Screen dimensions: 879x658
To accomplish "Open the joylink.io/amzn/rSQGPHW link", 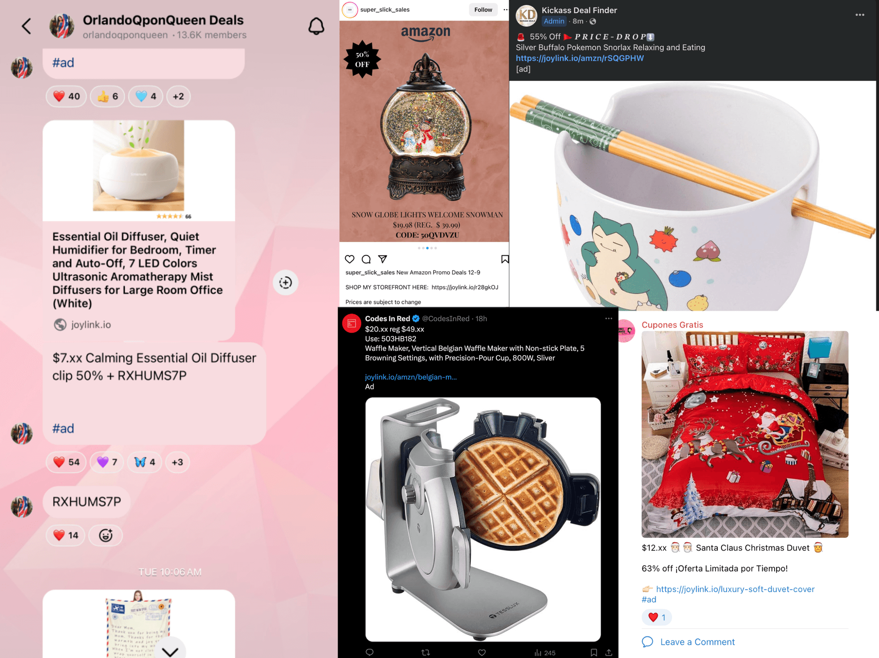I will click(x=580, y=58).
